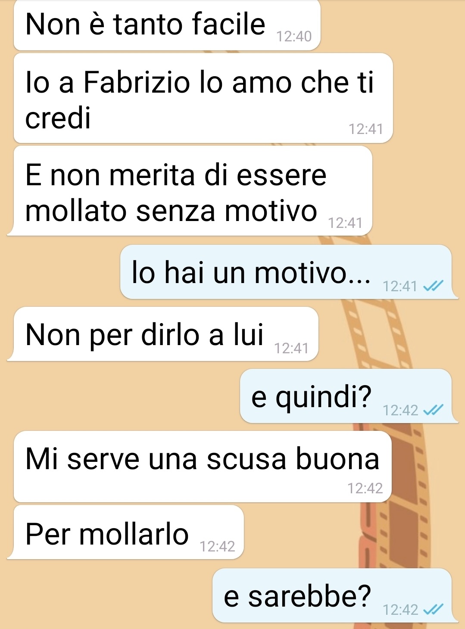Tap the message "Per mollarlo"

pos(129,532)
